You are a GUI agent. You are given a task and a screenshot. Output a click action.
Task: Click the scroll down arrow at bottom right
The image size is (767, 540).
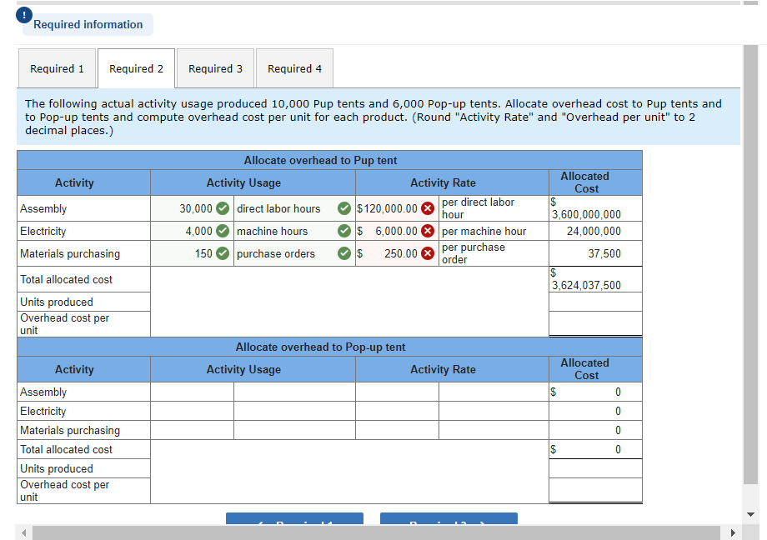click(x=751, y=514)
